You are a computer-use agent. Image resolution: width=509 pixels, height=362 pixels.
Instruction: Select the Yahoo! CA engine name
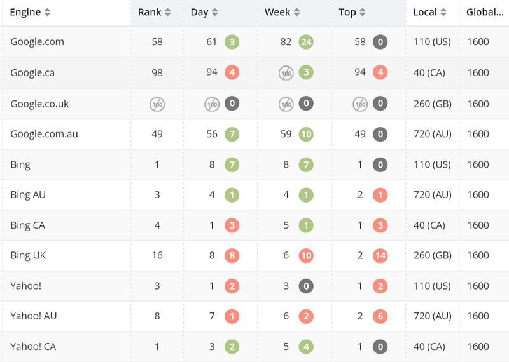(x=33, y=347)
